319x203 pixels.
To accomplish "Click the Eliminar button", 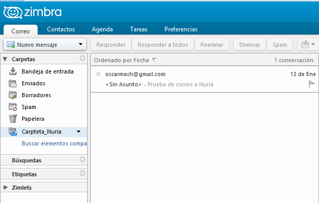I will point(249,44).
